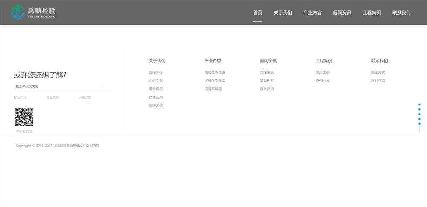Click the Copyright 2023-2026 版权所有 text

(58, 146)
